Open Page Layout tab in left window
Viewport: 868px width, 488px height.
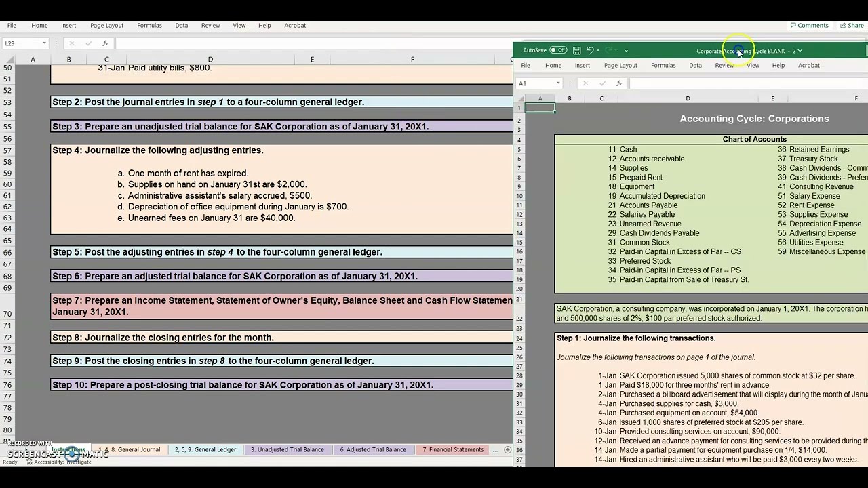pos(106,25)
